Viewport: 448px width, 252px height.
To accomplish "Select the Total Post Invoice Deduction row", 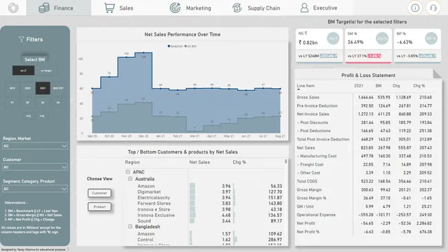I will pos(365,139).
